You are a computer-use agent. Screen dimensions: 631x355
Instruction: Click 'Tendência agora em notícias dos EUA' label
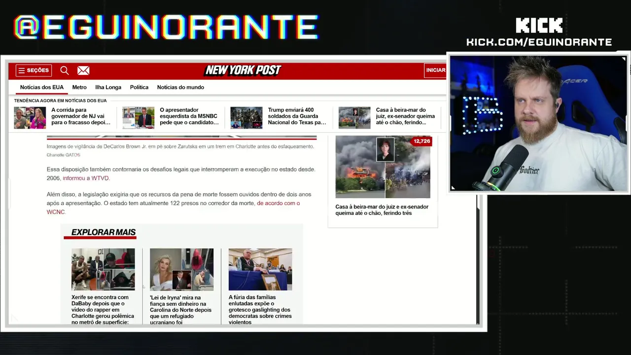point(60,101)
